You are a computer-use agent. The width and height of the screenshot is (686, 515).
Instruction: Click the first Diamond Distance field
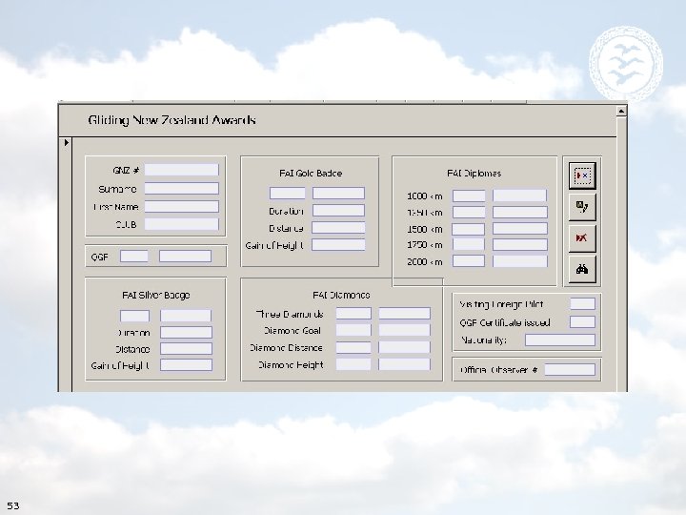(353, 347)
